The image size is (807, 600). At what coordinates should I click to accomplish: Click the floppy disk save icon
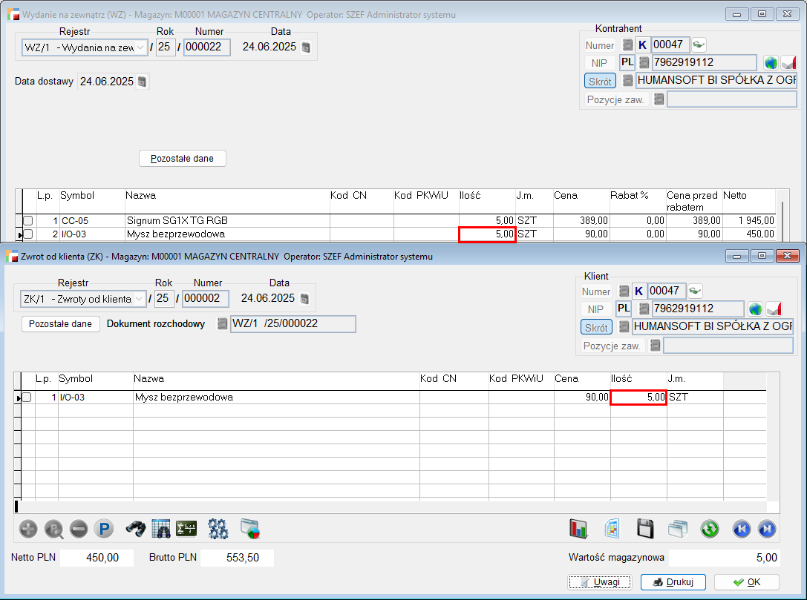[x=645, y=529]
